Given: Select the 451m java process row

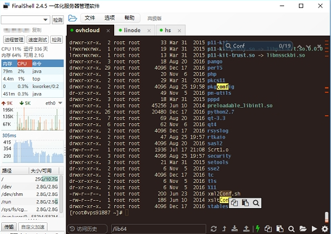Looking at the screenshot, I should click(33, 94).
